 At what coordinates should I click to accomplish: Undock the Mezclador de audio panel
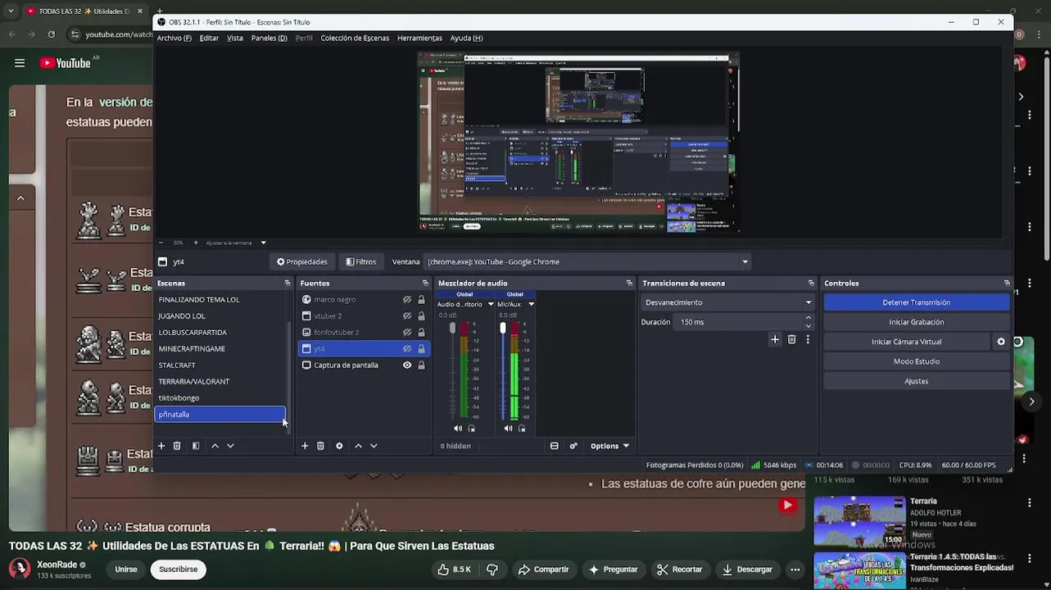coord(629,283)
